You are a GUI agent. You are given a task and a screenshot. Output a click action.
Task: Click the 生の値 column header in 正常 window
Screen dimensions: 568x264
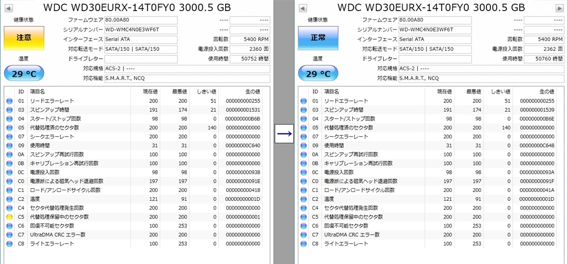pos(547,92)
